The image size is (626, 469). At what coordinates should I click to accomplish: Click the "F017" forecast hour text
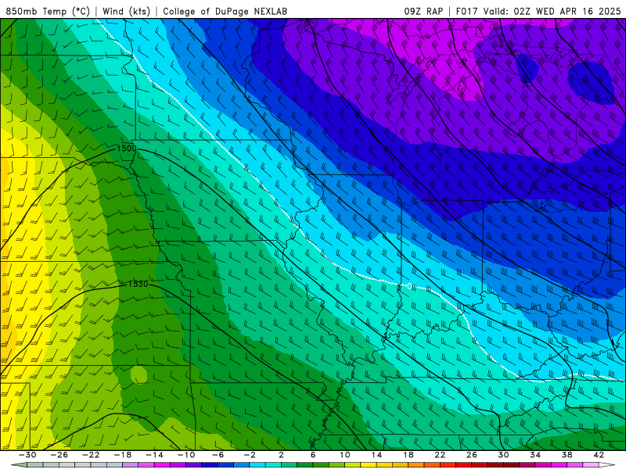tap(467, 11)
